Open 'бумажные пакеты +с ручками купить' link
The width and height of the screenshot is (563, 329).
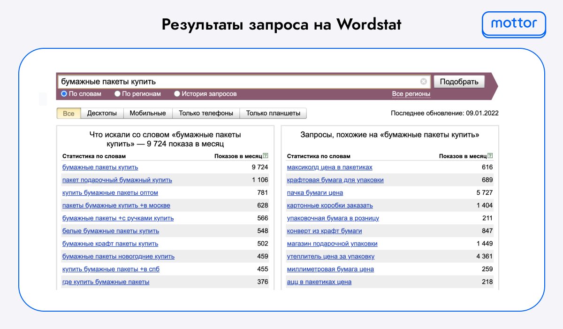pos(118,218)
